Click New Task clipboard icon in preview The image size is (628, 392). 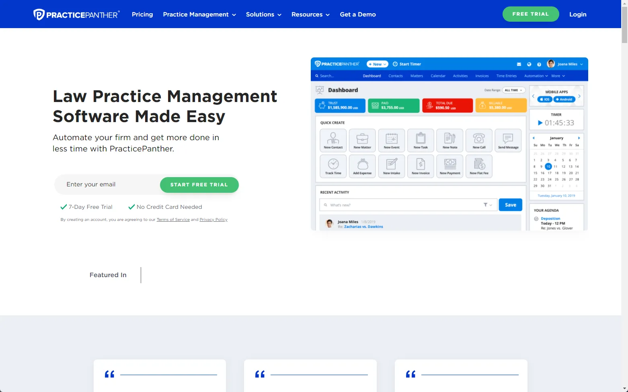pos(421,140)
